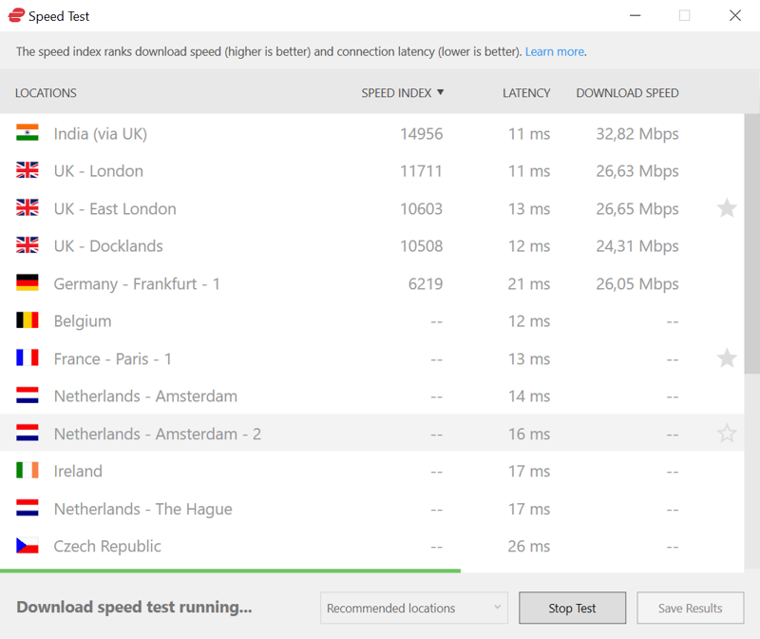The height and width of the screenshot is (639, 760).
Task: Click the flag beside Netherlands - Amsterdam - 2
Action: tap(28, 433)
